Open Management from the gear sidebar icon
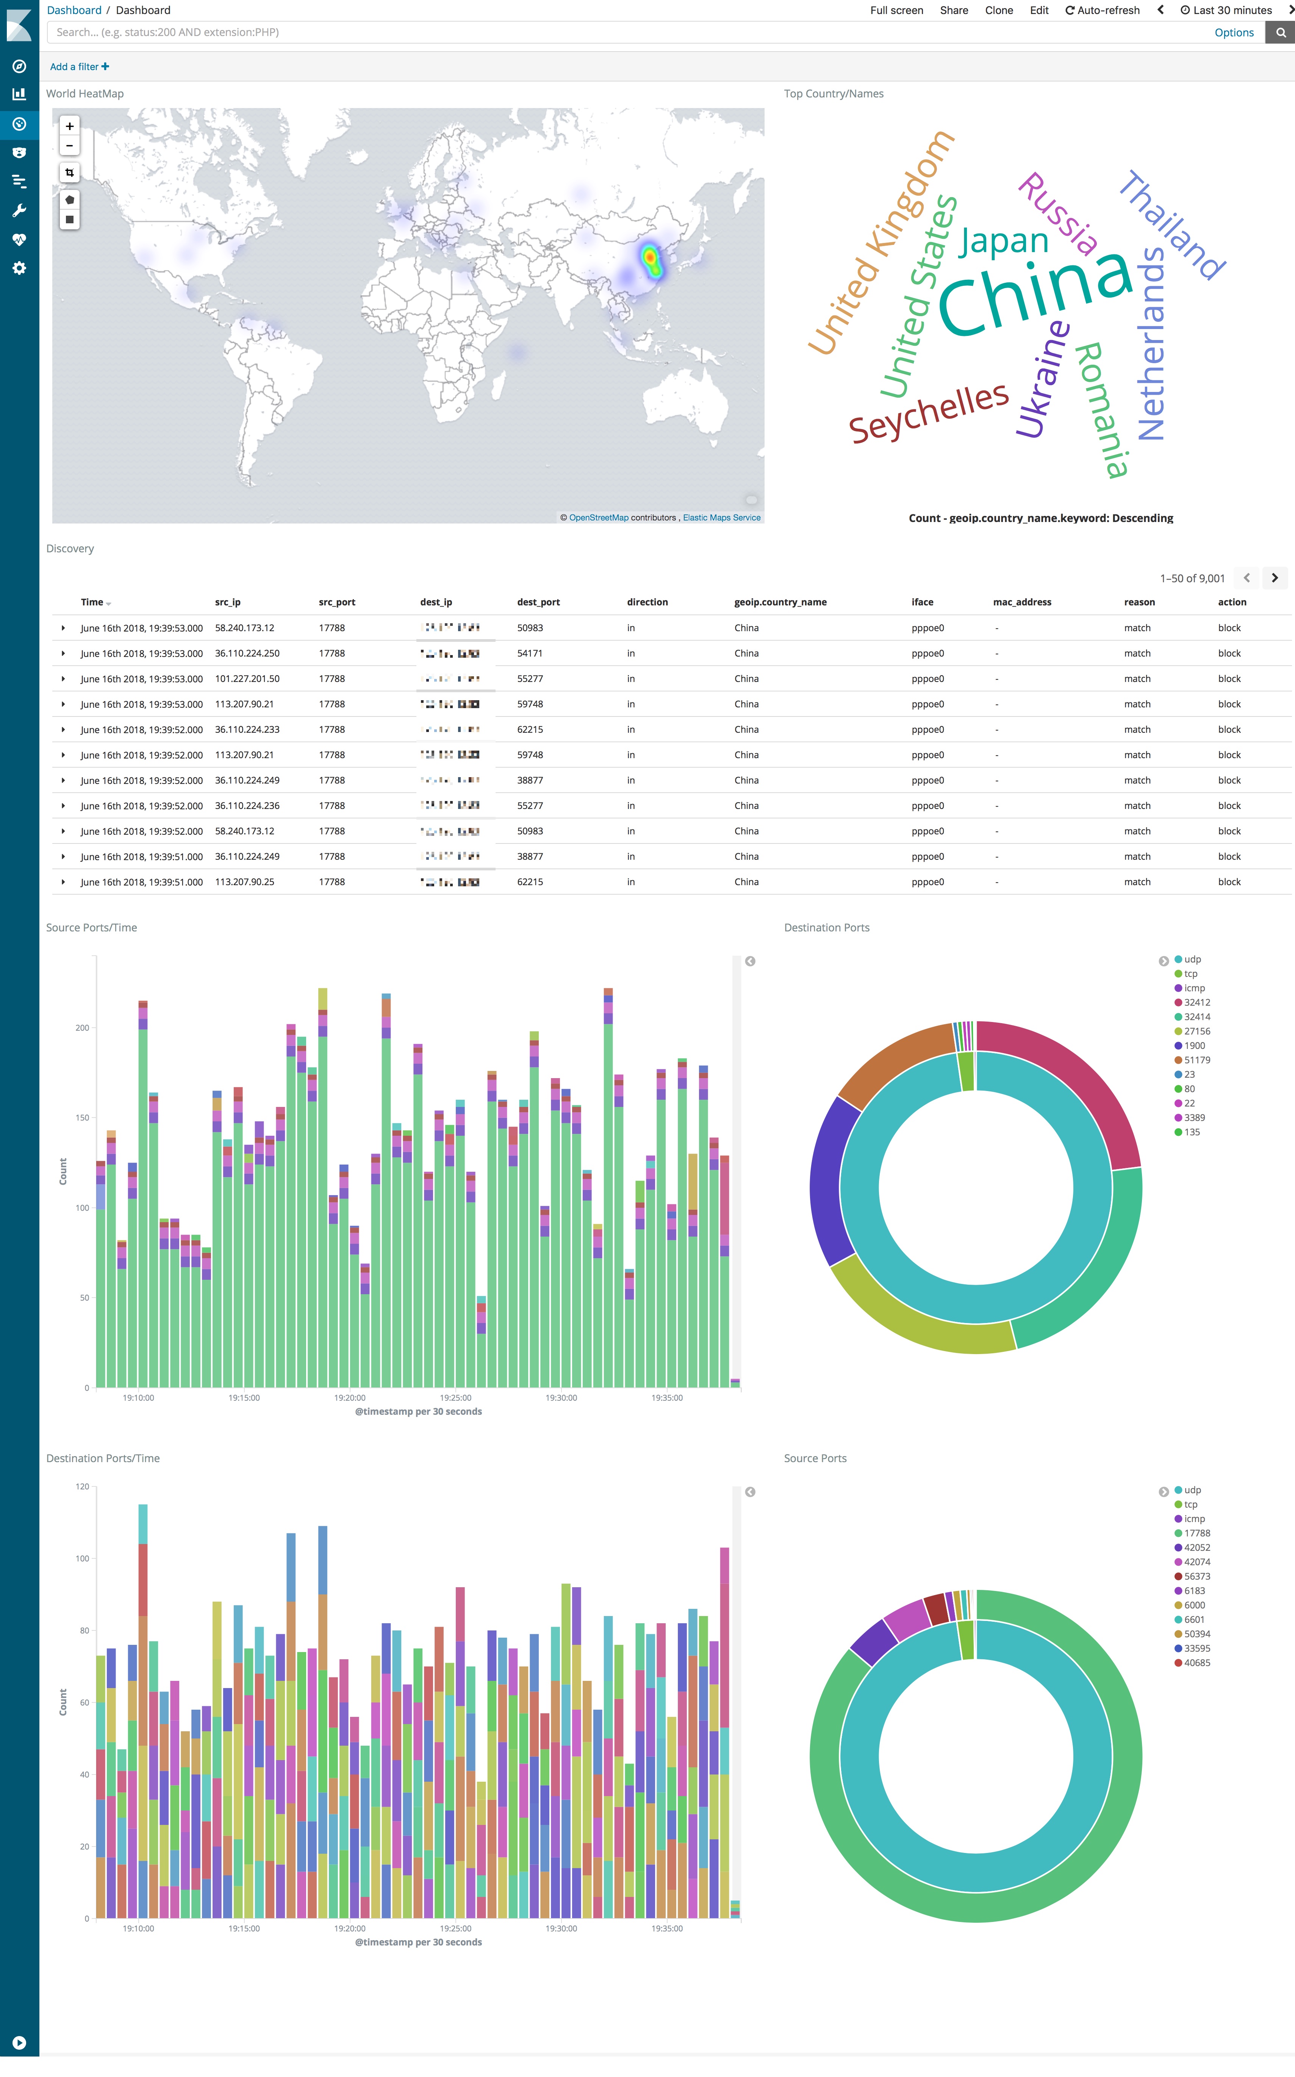This screenshot has width=1295, height=2077. pyautogui.click(x=19, y=268)
